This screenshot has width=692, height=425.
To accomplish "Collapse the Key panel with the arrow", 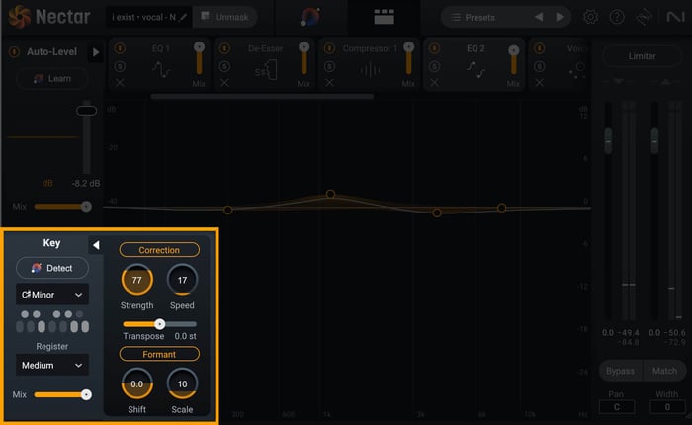I will click(x=96, y=245).
